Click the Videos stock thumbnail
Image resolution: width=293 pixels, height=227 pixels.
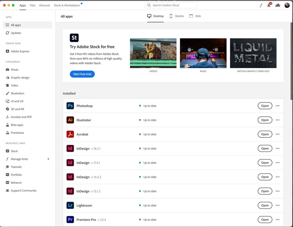(153, 53)
